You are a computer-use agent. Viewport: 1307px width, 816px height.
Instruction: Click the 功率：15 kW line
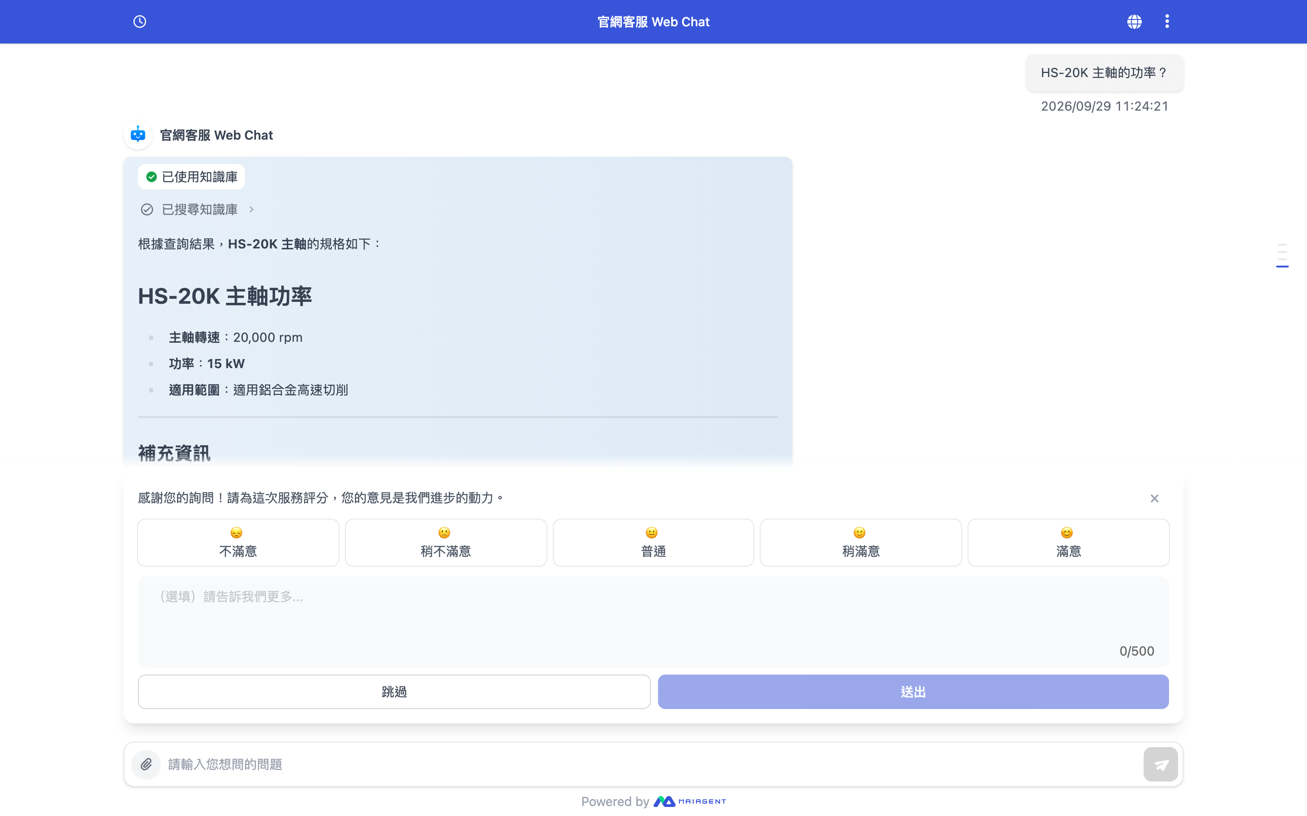[x=207, y=364]
